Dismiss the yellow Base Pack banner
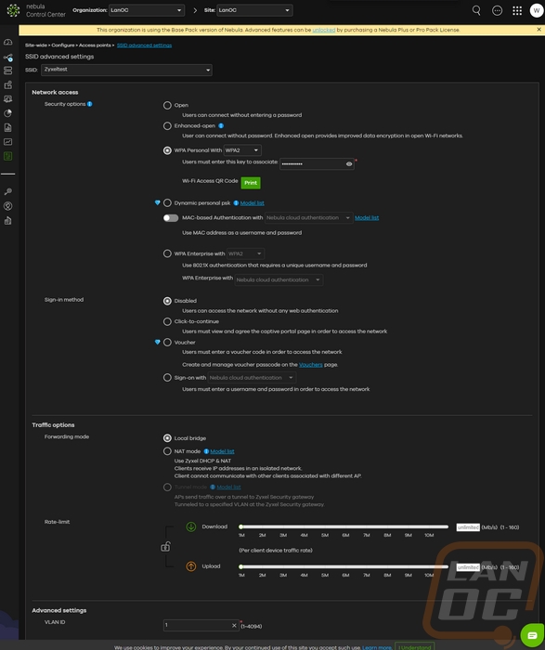The width and height of the screenshot is (545, 650). coord(539,30)
